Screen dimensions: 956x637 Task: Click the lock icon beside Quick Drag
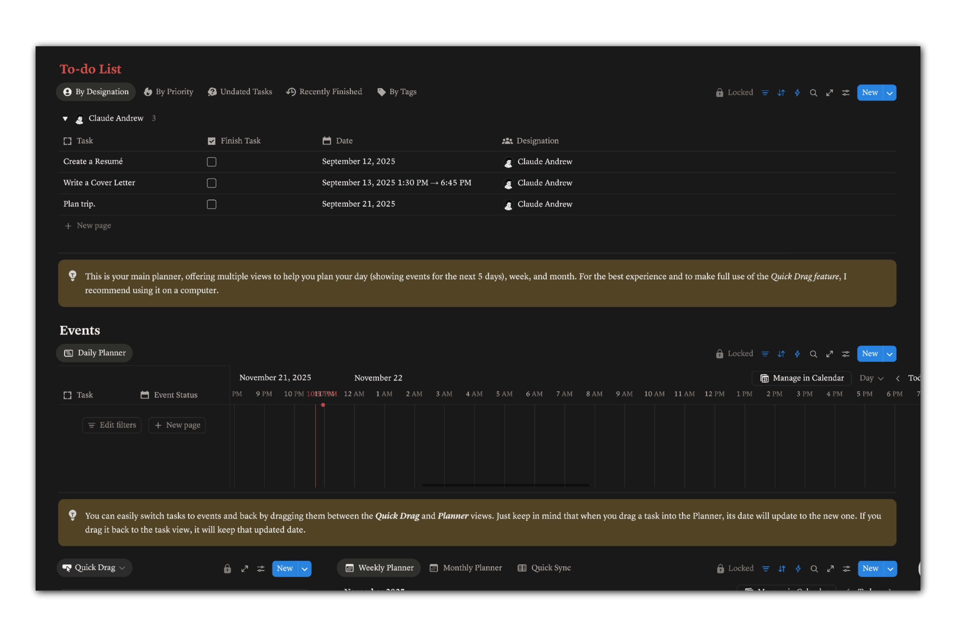(227, 568)
